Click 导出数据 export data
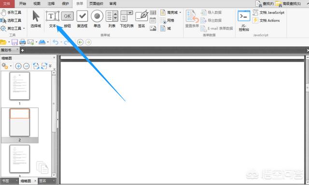 211,20
